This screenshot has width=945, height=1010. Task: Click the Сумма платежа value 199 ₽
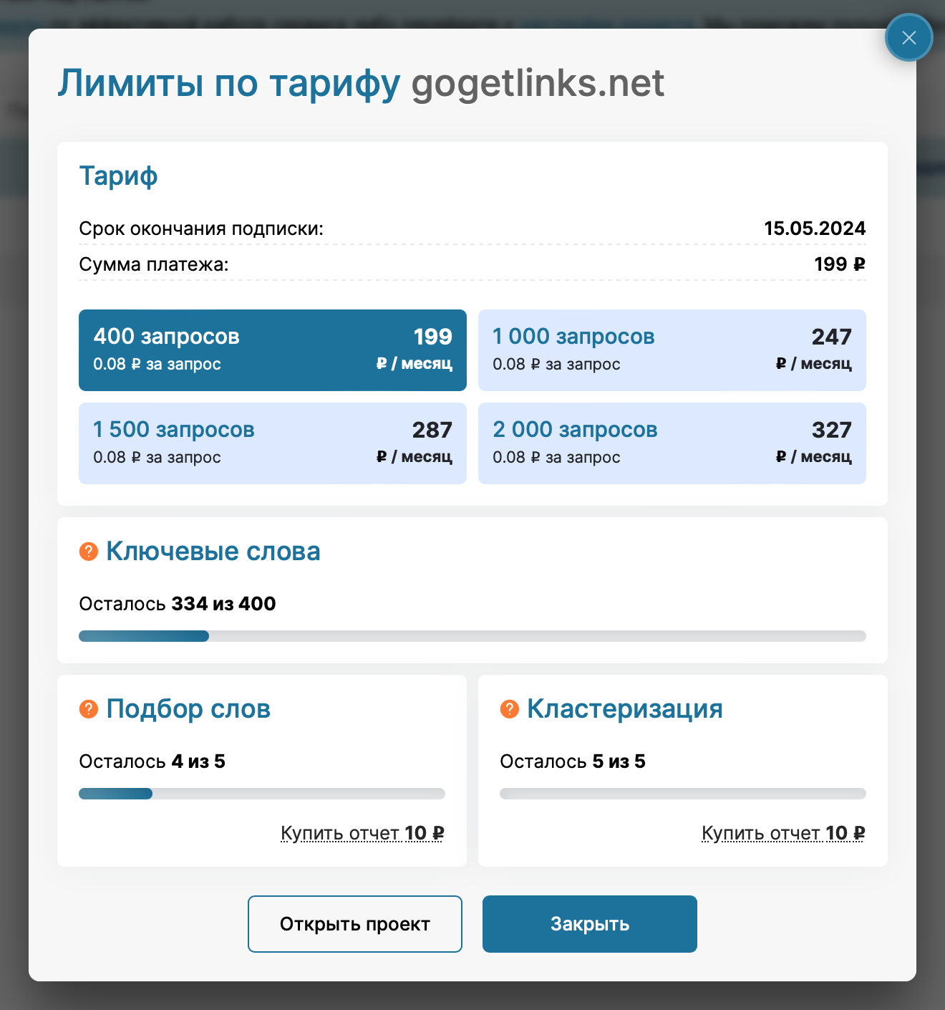(x=839, y=264)
